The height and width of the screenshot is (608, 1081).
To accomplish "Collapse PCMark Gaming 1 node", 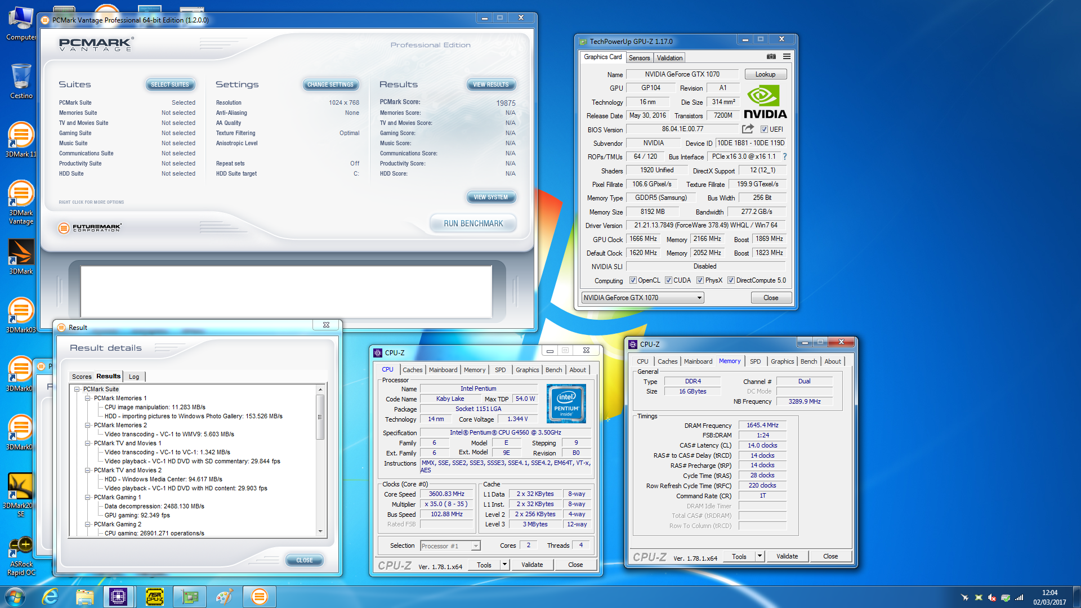I will click(88, 497).
